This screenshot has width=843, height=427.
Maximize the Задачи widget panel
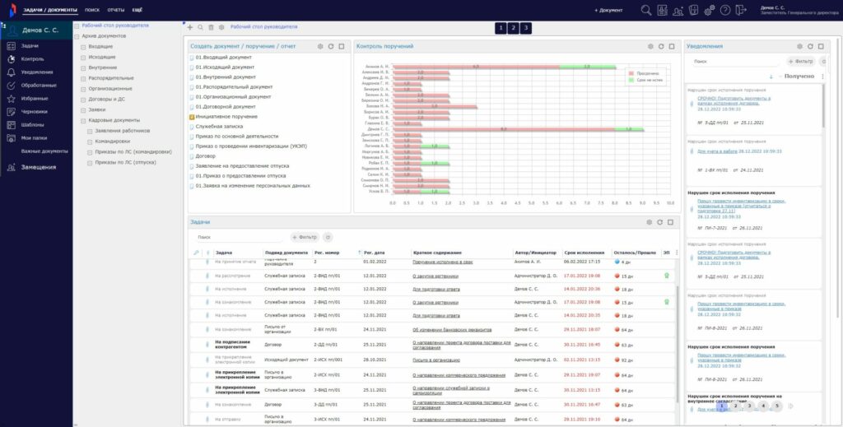[672, 222]
